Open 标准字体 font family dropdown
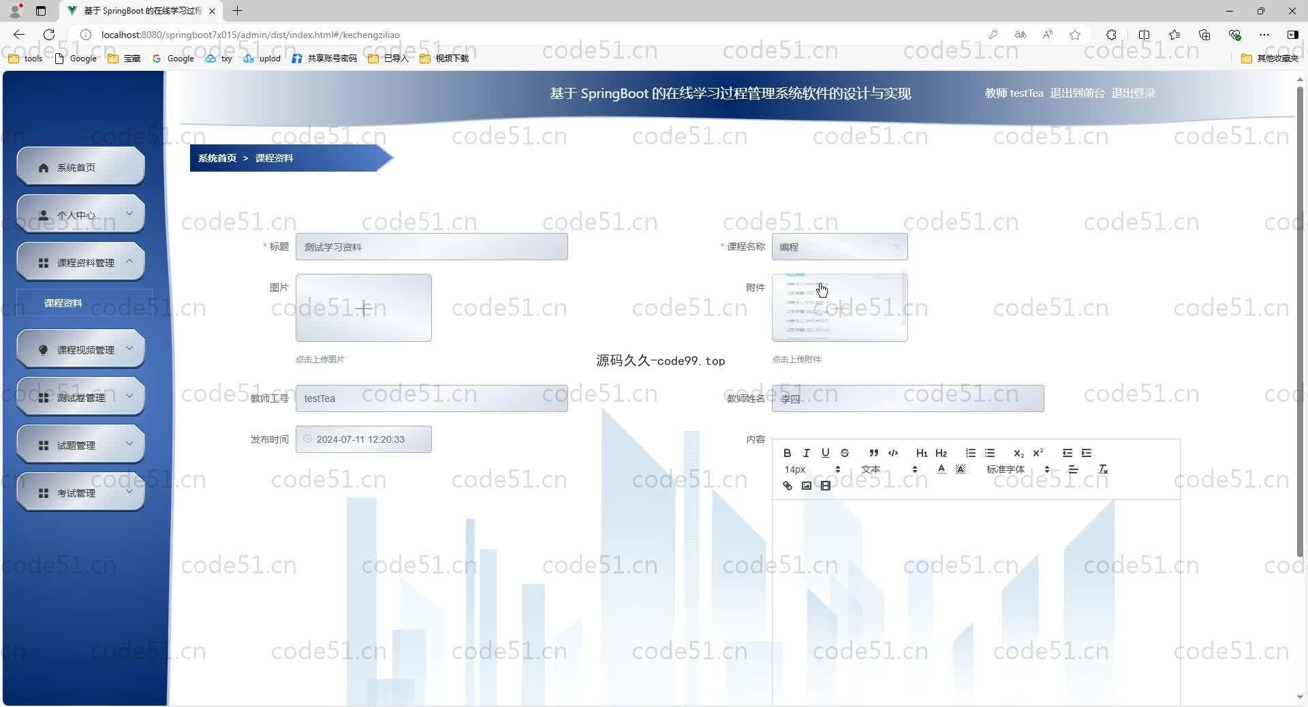This screenshot has width=1308, height=707. [1017, 469]
